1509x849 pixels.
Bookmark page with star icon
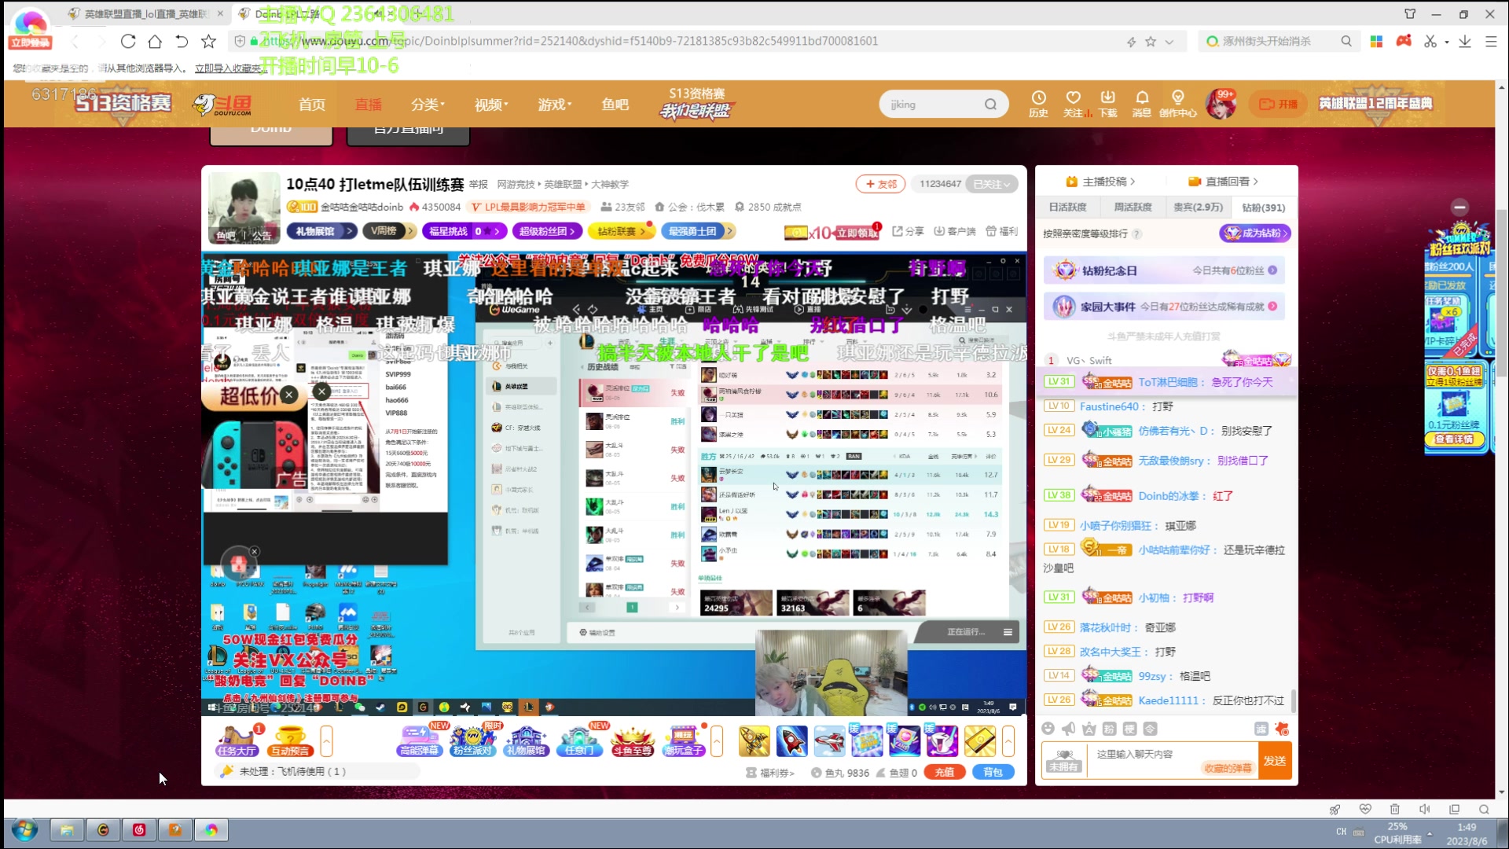point(208,41)
